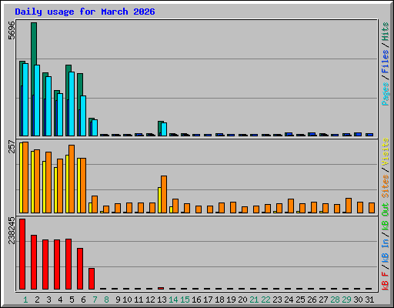
Task: Click day label 4 on the x-axis
Action: 60,300
